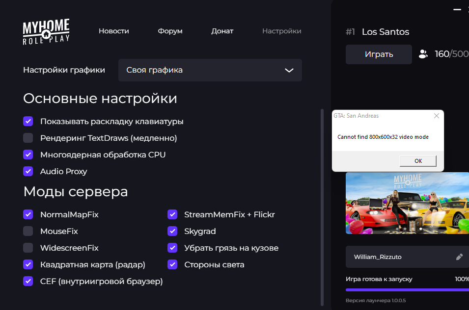Screen dimensions: 469x310
Task: Select the #1 Los Santos server
Action: [x=378, y=32]
